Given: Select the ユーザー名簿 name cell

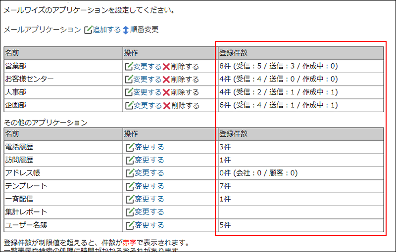Looking at the screenshot, I should [63, 225].
